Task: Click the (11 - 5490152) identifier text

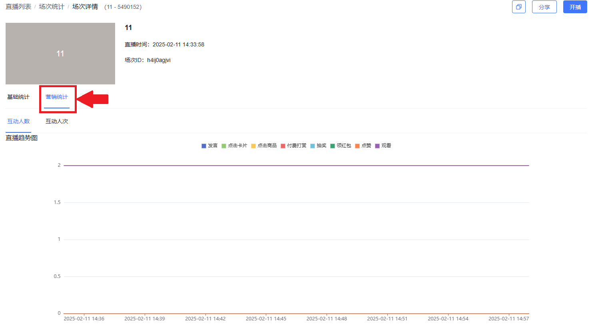Action: coord(123,7)
